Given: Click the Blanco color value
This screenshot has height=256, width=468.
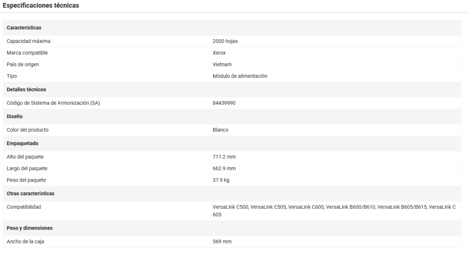Looking at the screenshot, I should (220, 130).
